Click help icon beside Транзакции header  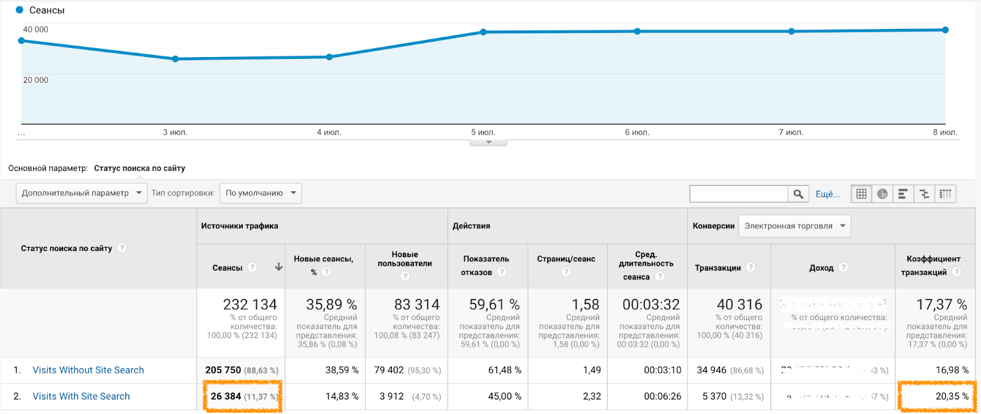tap(750, 267)
